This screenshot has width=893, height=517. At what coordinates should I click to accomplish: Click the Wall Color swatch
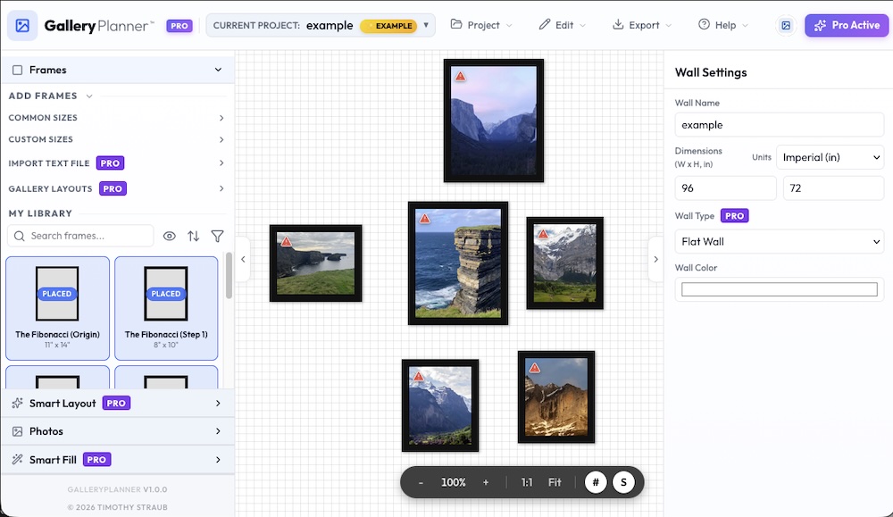779,288
